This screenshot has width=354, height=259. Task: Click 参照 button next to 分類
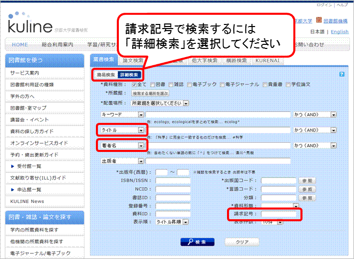click(307, 198)
